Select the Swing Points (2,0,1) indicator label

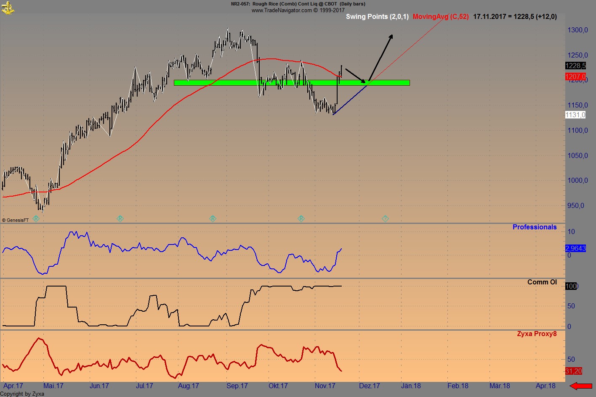pyautogui.click(x=377, y=17)
